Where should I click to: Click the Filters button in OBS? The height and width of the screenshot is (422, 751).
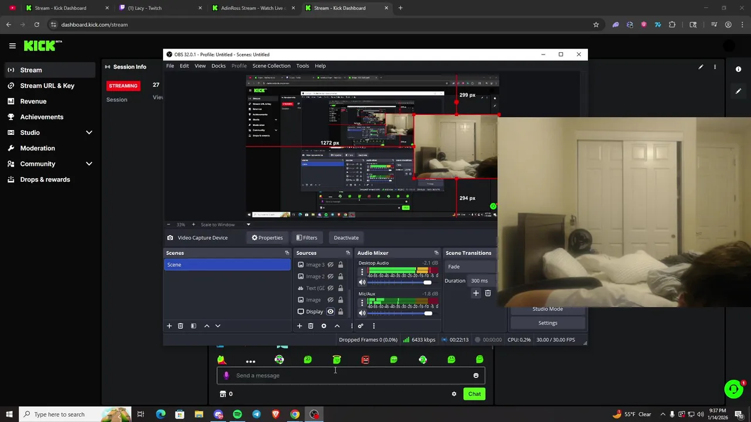pos(307,238)
